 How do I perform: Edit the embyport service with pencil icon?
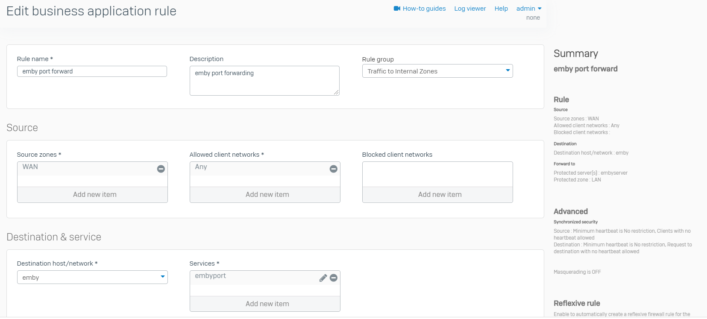point(323,278)
